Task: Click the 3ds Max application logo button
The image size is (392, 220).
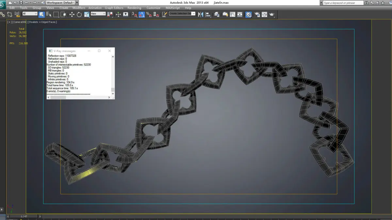Action: [x=3, y=5]
